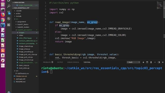Select the TERMINAL tab
The height and width of the screenshot is (93, 165).
point(87,62)
